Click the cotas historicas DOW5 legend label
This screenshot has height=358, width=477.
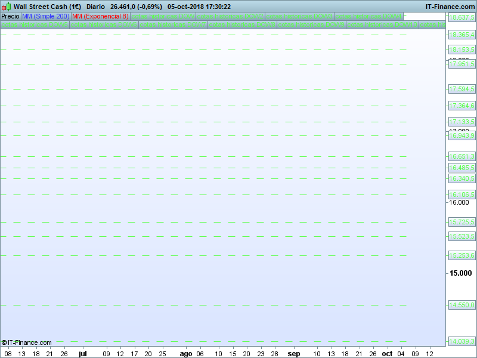[35, 25]
